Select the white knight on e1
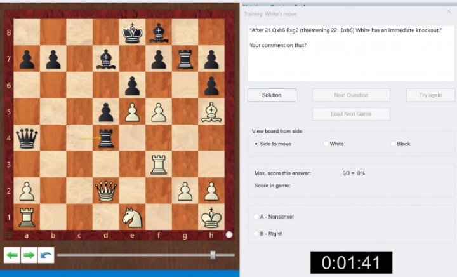The width and height of the screenshot is (457, 277). (132, 217)
